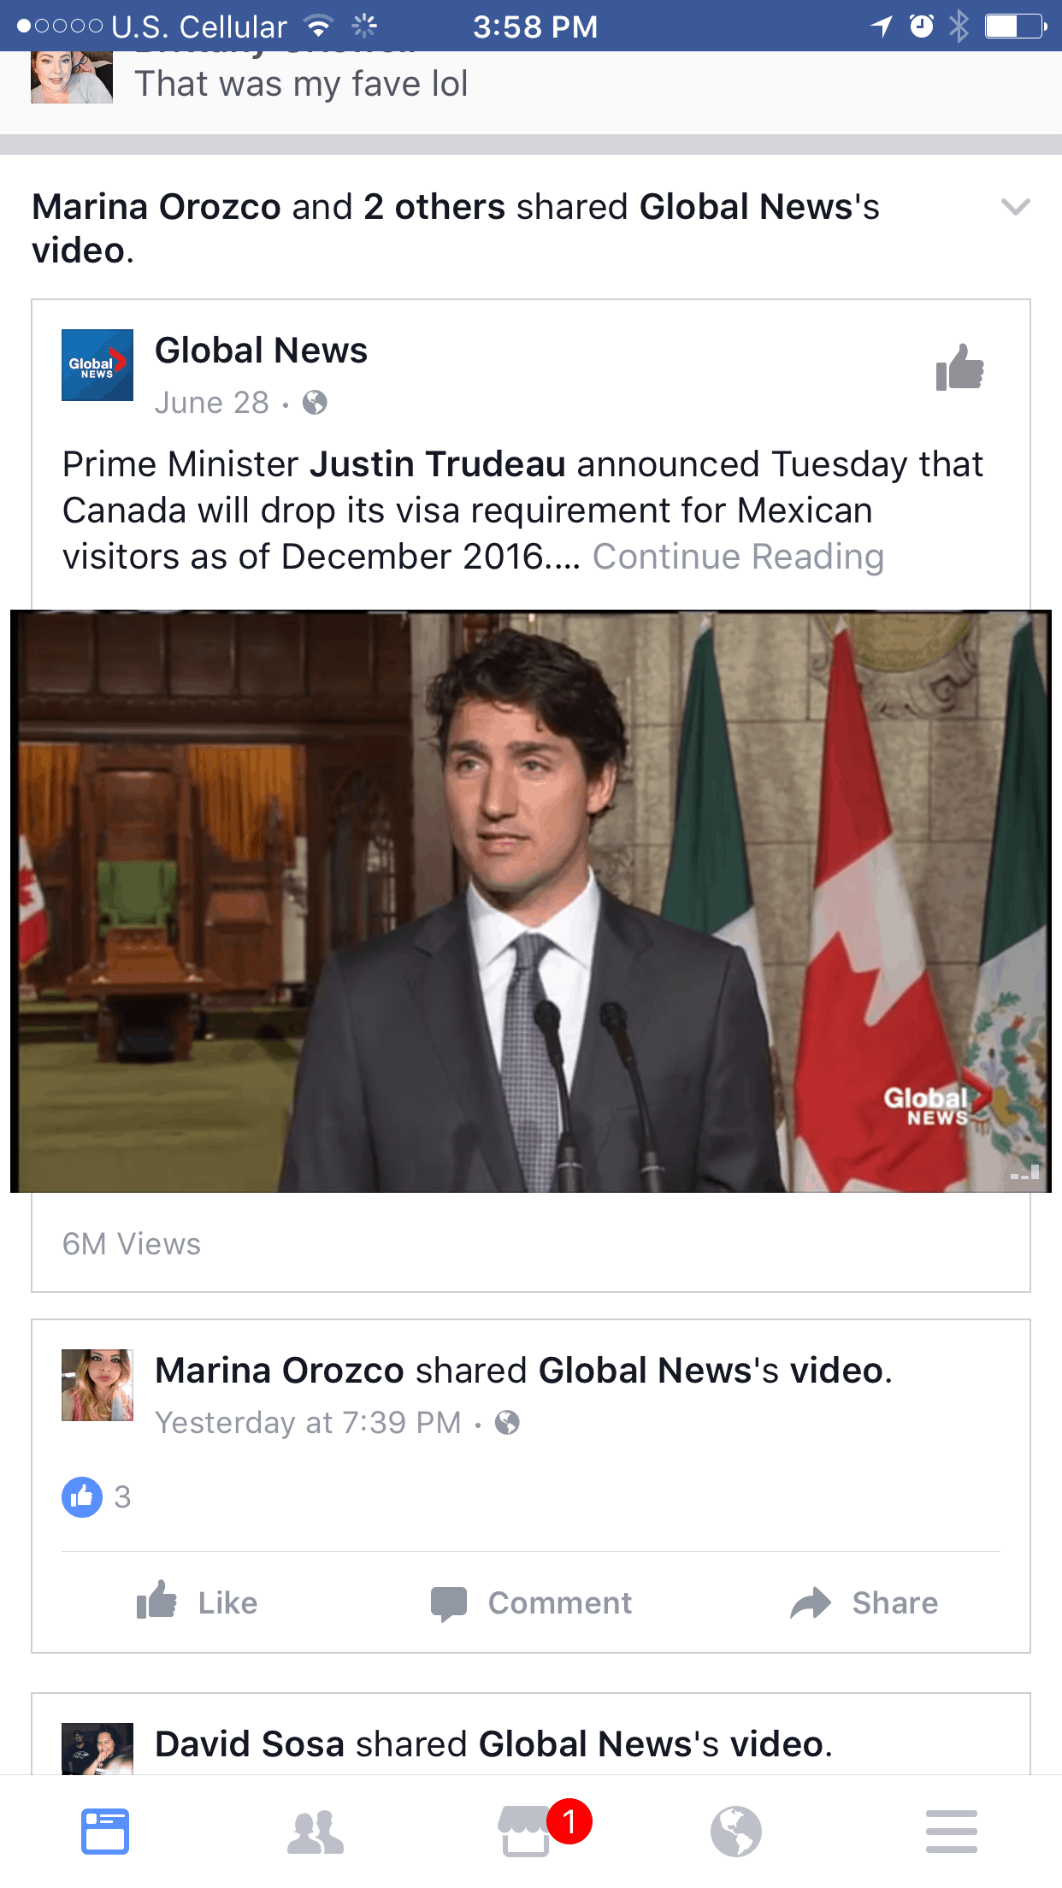Expand text with Continue Reading
The width and height of the screenshot is (1062, 1888).
pos(738,557)
